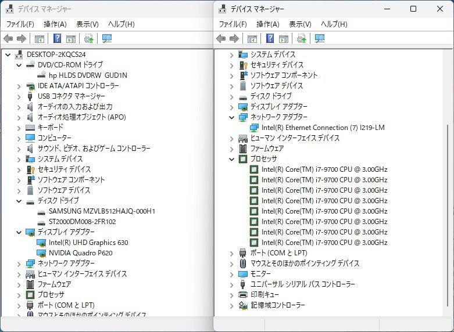This screenshot has width=454, height=332.
Task: Open ファイル(F) menu in right window
Action: click(x=233, y=24)
